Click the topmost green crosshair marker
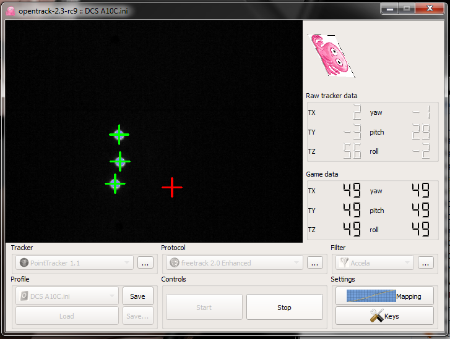The image size is (450, 339). 119,134
